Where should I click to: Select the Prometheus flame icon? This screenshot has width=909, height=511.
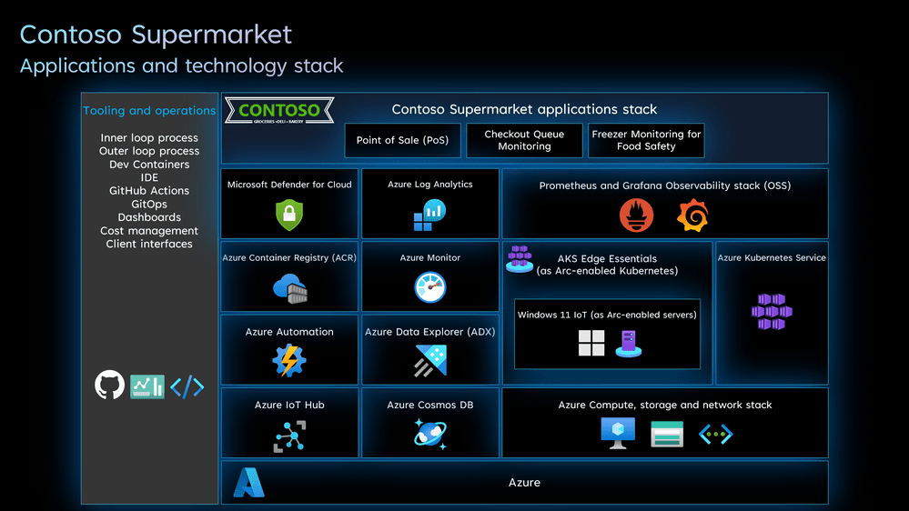(637, 215)
